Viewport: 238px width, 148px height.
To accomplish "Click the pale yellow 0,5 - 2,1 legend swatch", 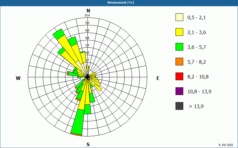I will [x=179, y=17].
